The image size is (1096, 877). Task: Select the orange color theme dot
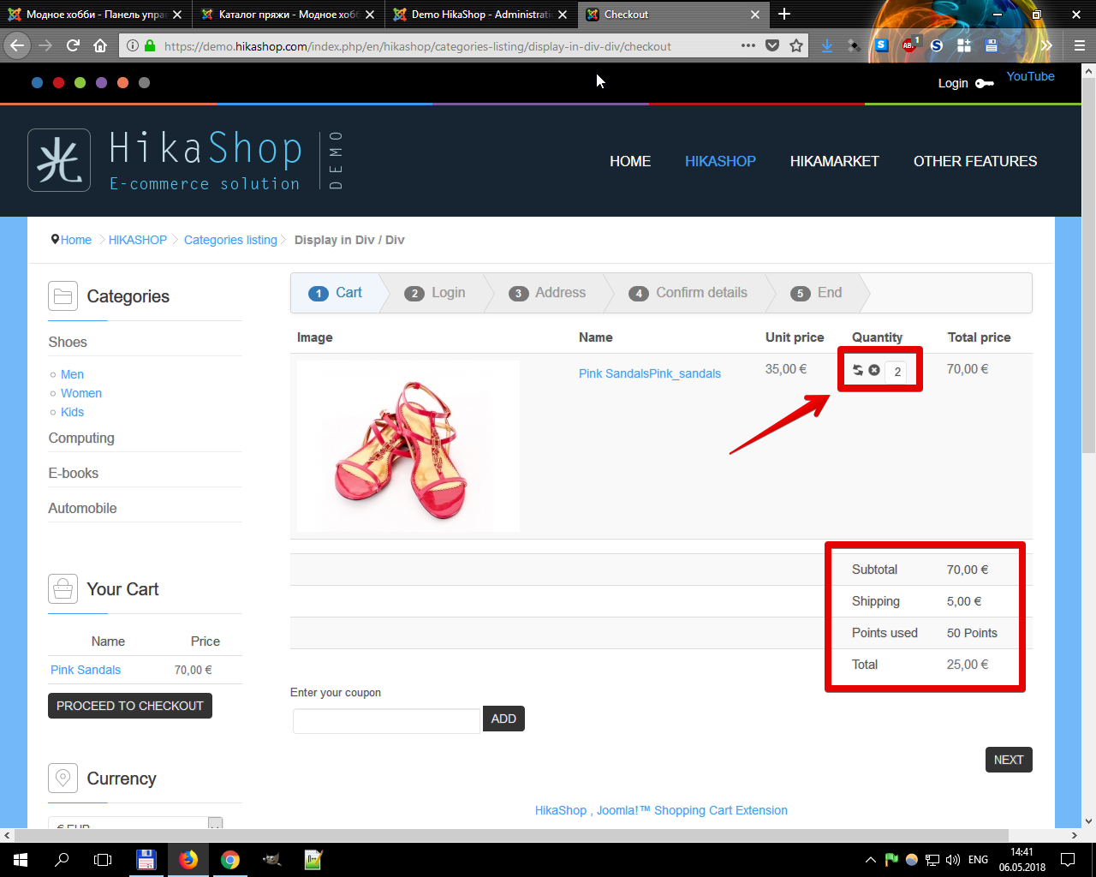coord(122,82)
